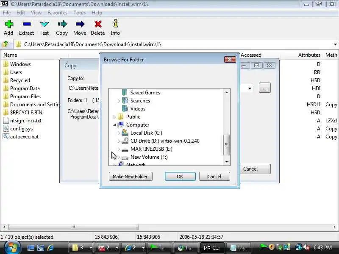339x254 pixels.
Task: Click the Move toolbar icon
Action: [80, 24]
